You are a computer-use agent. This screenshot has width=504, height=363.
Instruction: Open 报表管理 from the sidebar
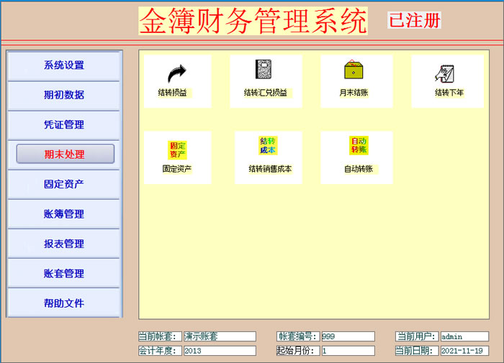pos(63,244)
